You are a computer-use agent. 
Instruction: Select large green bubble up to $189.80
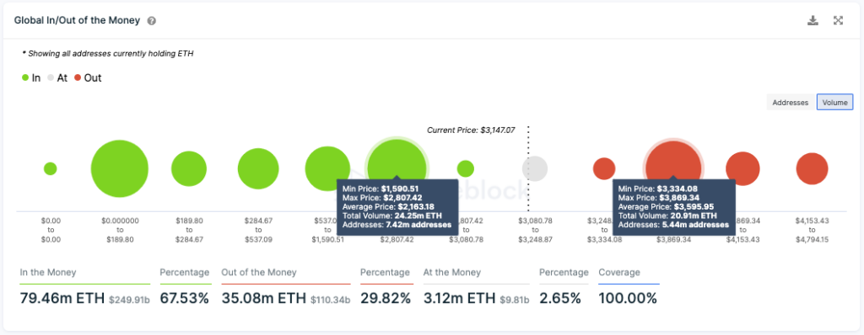click(120, 168)
